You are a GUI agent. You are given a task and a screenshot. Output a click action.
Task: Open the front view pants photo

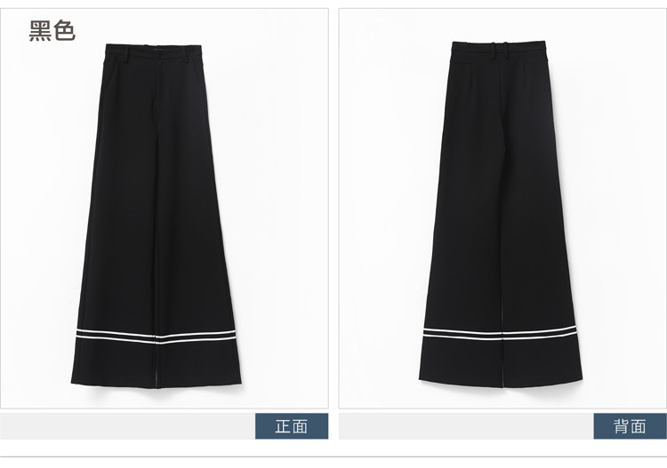165,208
